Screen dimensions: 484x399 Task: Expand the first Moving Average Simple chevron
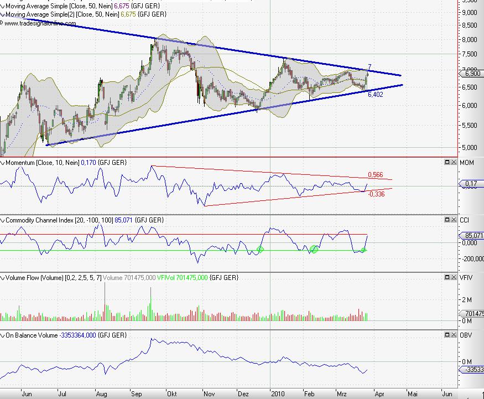(2, 4)
